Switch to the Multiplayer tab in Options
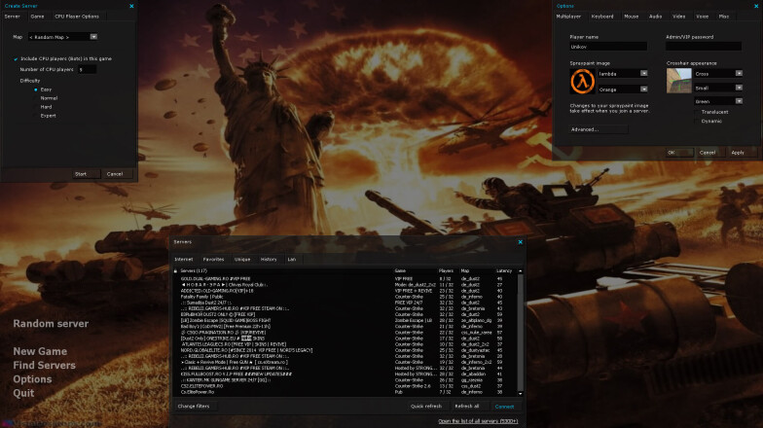This screenshot has height=428, width=763. point(568,17)
